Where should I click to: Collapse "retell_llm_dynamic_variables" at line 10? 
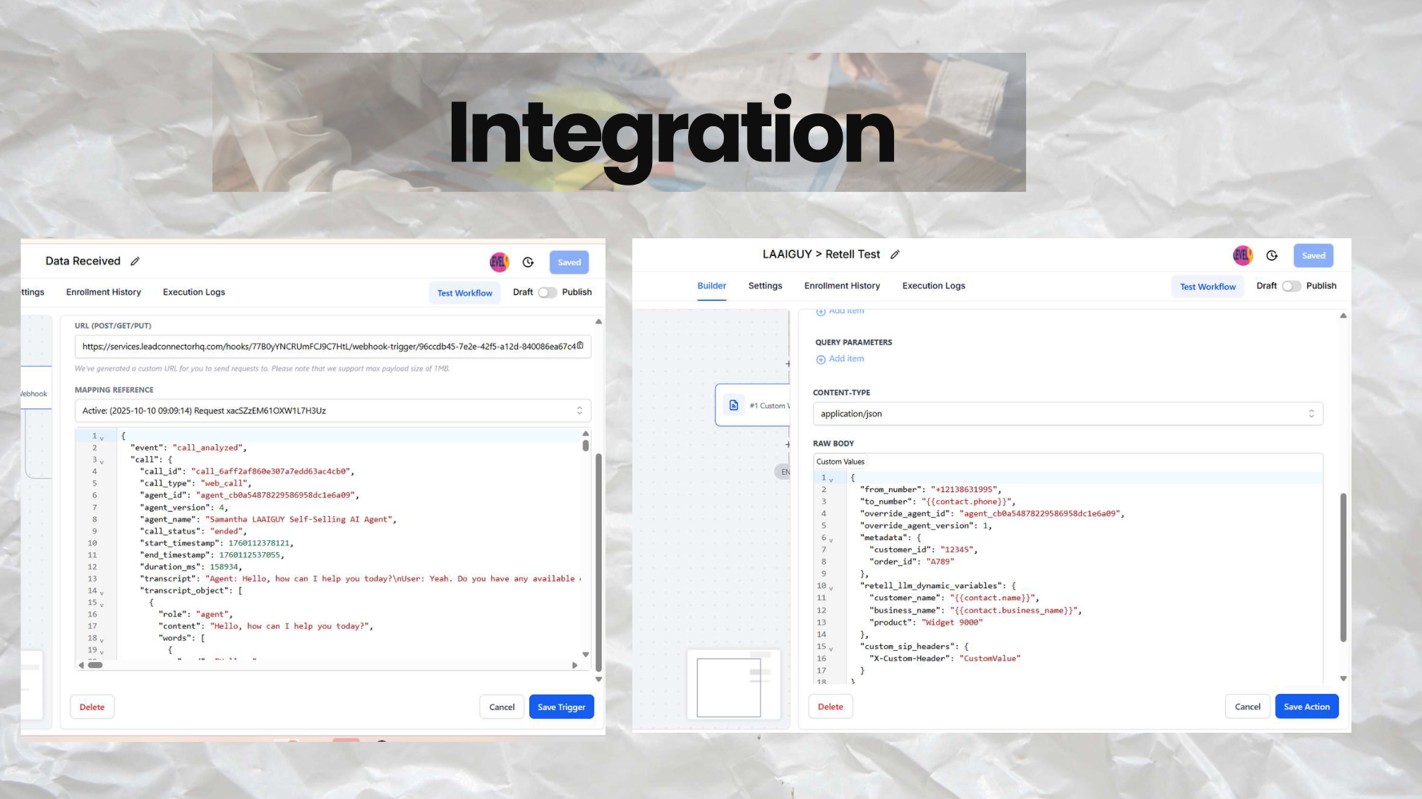tap(831, 588)
